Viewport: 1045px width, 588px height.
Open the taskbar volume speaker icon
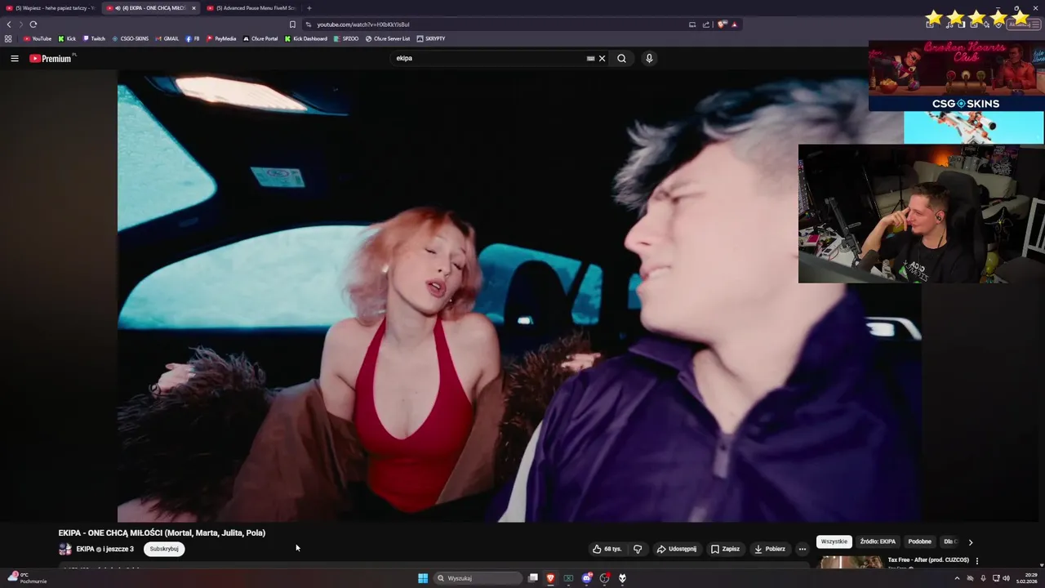(1006, 578)
